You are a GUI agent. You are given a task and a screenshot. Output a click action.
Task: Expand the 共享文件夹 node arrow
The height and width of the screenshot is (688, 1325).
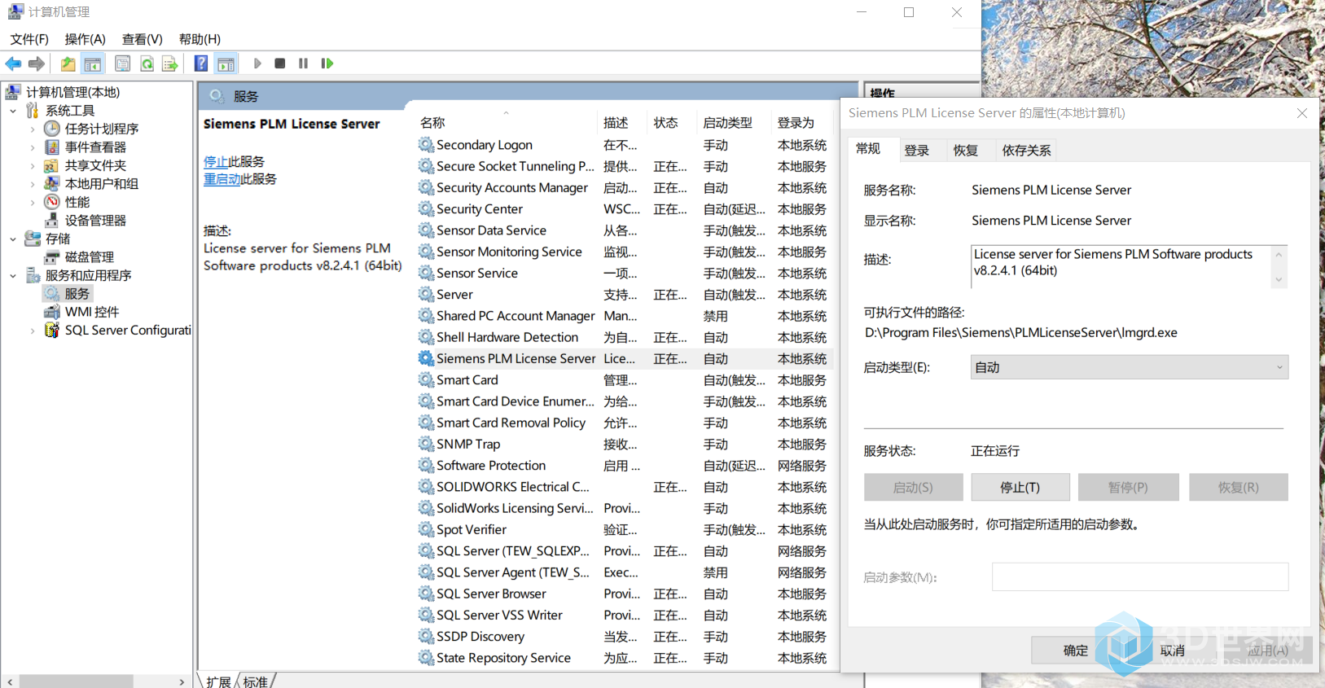coord(33,165)
